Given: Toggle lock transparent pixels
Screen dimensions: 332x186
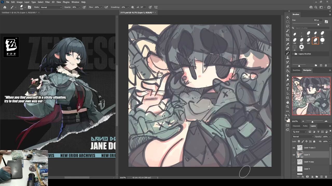Looking at the screenshot, I should tap(299, 141).
